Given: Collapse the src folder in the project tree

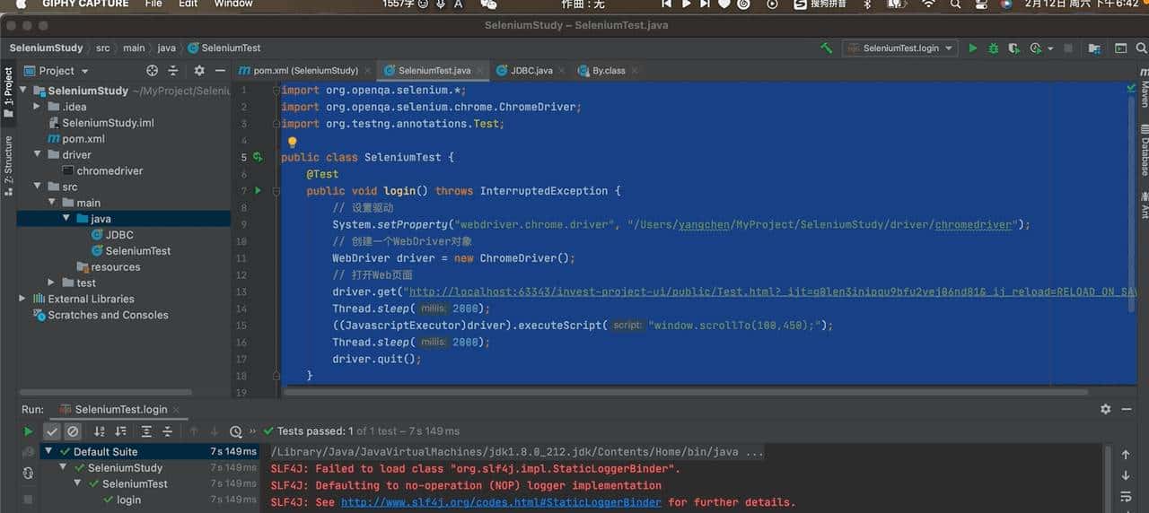Looking at the screenshot, I should (x=38, y=187).
